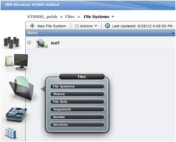Open the Files folder icon in sidebar
176x142 pixels.
[x=21, y=88]
